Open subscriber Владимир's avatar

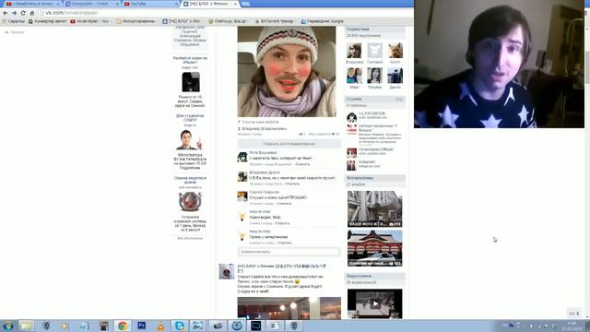pos(354,51)
